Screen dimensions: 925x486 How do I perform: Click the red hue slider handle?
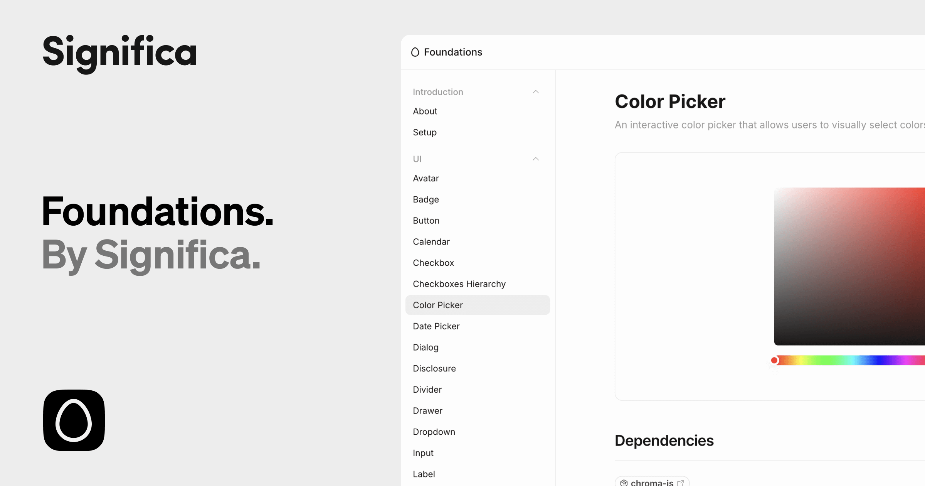(x=774, y=360)
